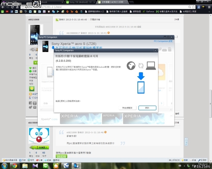Click the zoom magnifier icon in address bar
212x169 pixels.
coord(190,7)
